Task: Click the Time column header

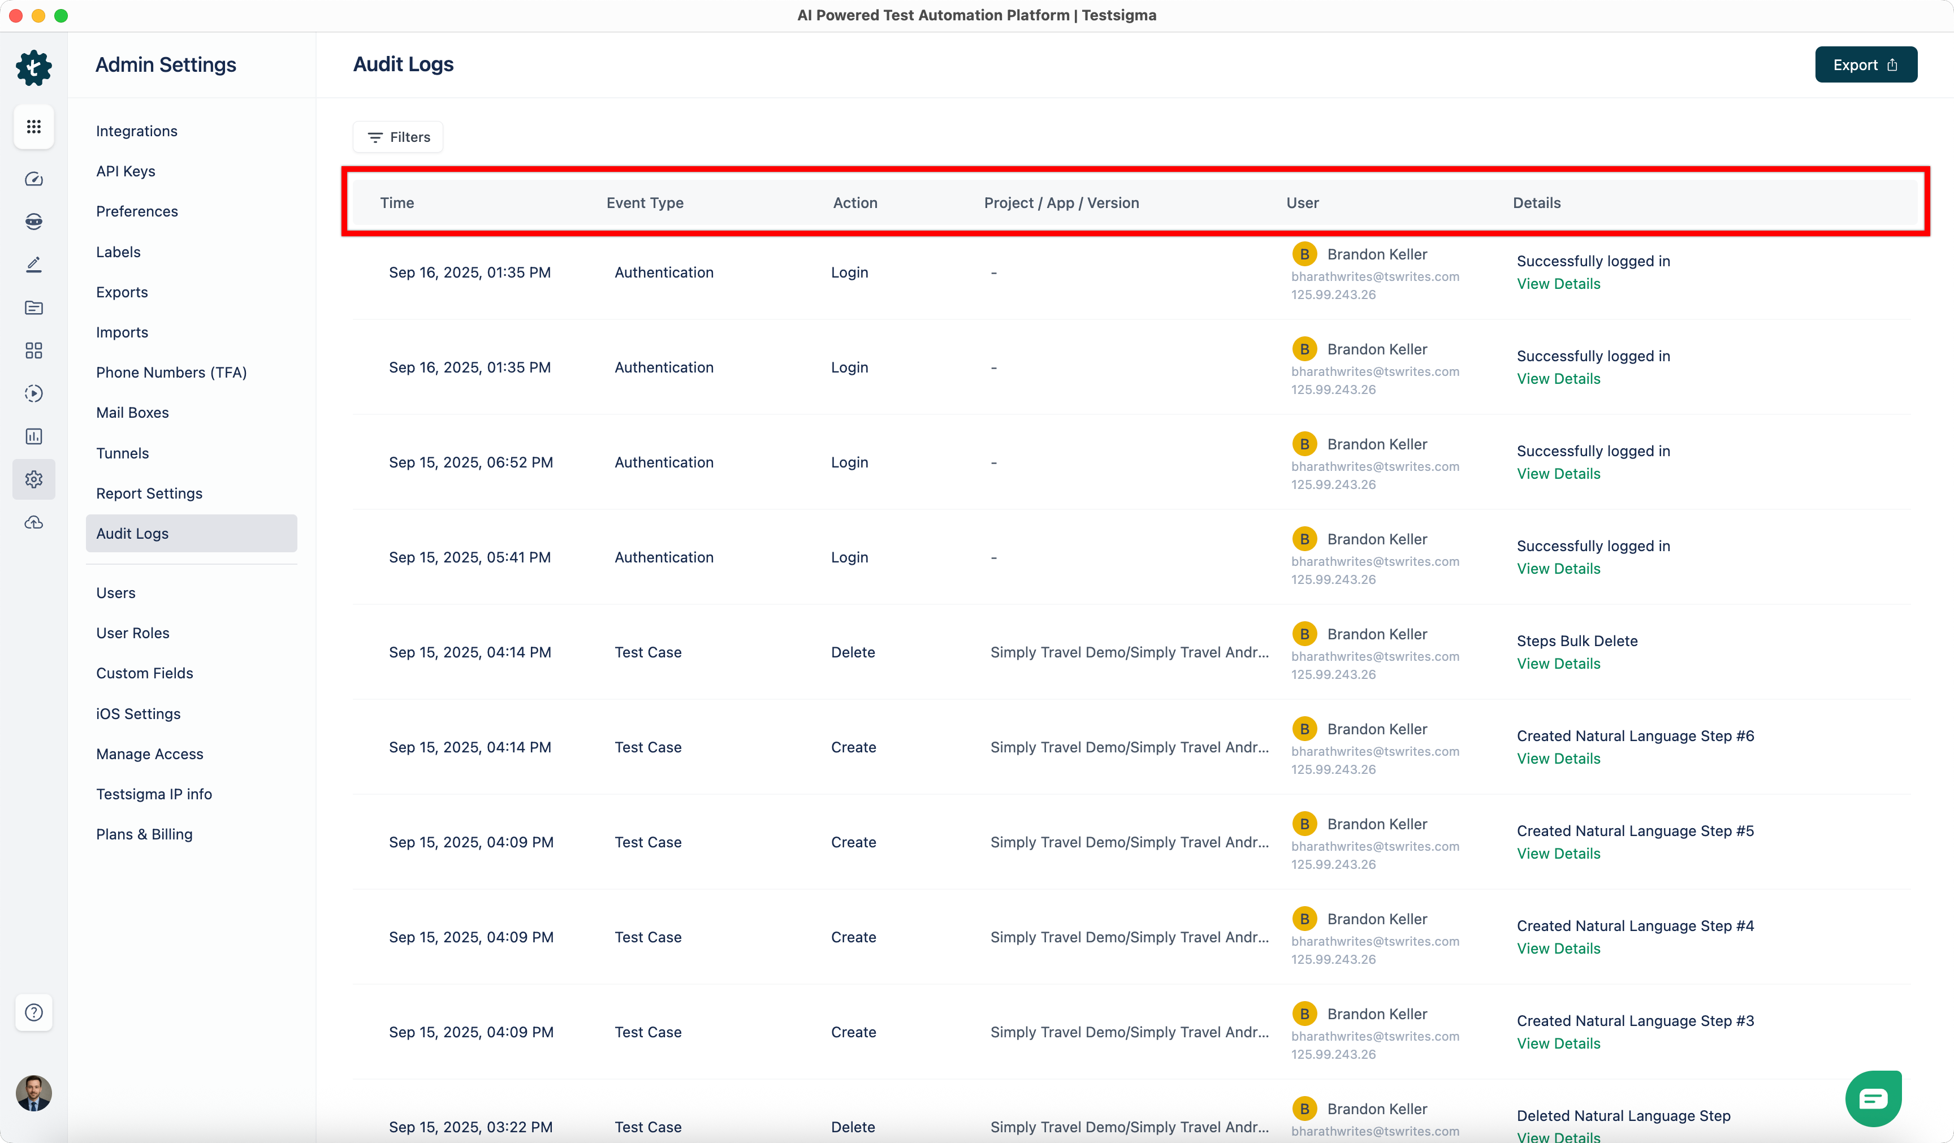Action: [x=397, y=203]
